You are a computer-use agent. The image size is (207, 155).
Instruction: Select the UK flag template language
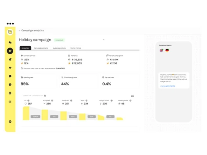[x=161, y=50]
